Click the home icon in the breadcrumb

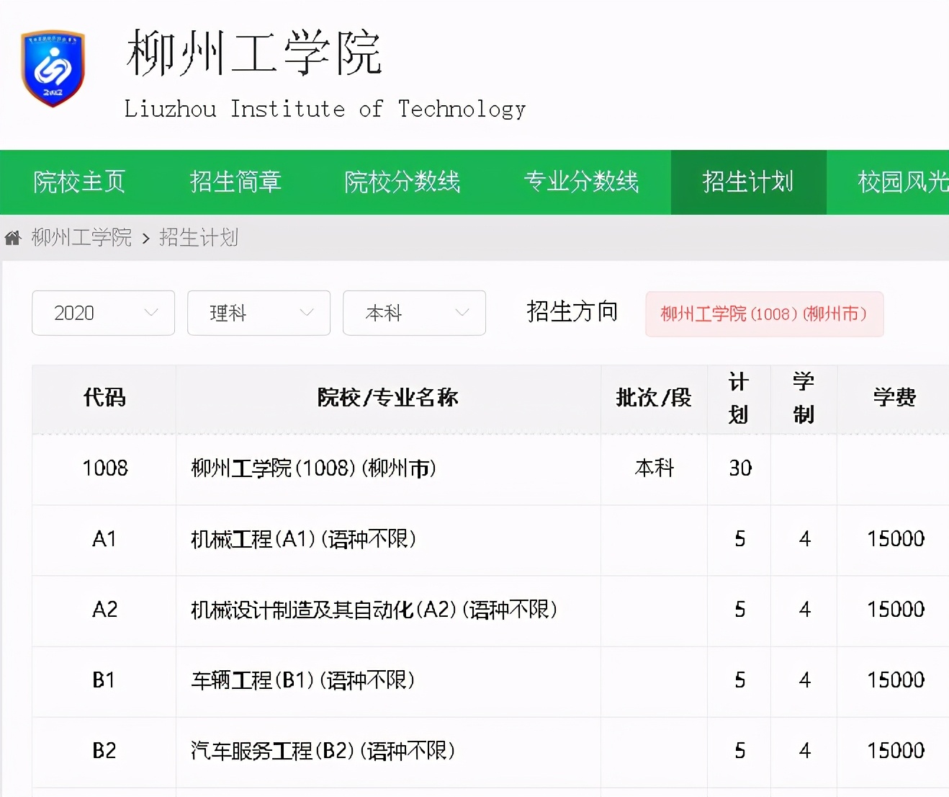(12, 237)
